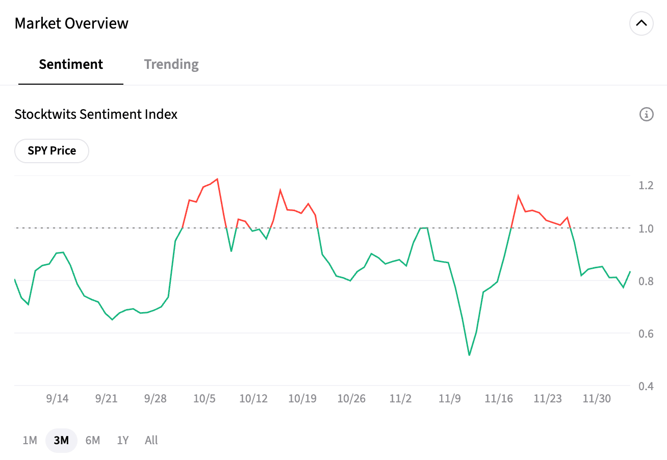The width and height of the screenshot is (667, 460).
Task: Click the 10/19 date on the axis
Action: coord(302,399)
